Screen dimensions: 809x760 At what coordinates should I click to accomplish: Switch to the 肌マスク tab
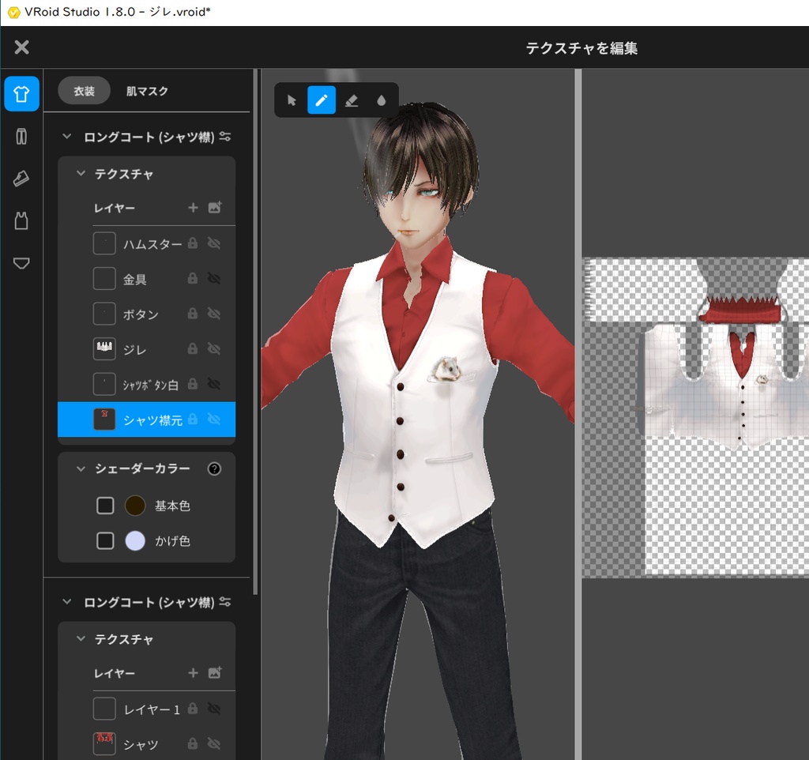pyautogui.click(x=147, y=91)
